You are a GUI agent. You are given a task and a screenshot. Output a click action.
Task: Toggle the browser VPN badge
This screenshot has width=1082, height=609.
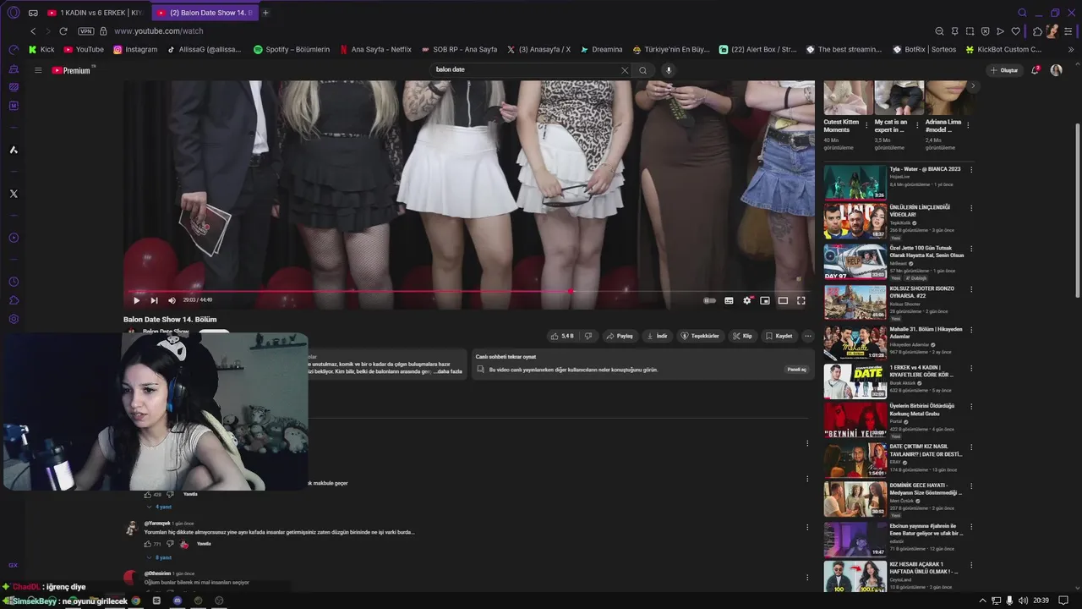tap(86, 31)
